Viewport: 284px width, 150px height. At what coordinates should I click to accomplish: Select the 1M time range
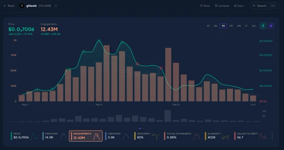[223, 26]
